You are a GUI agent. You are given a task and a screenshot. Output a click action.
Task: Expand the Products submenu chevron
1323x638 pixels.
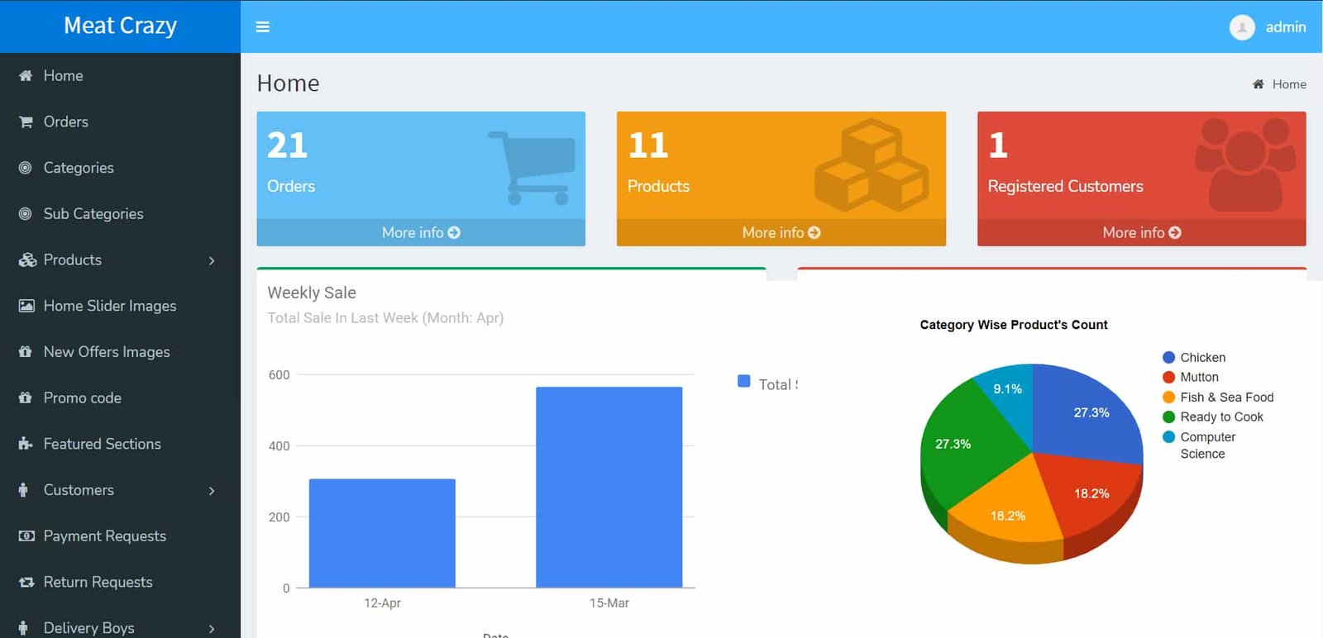click(x=212, y=261)
